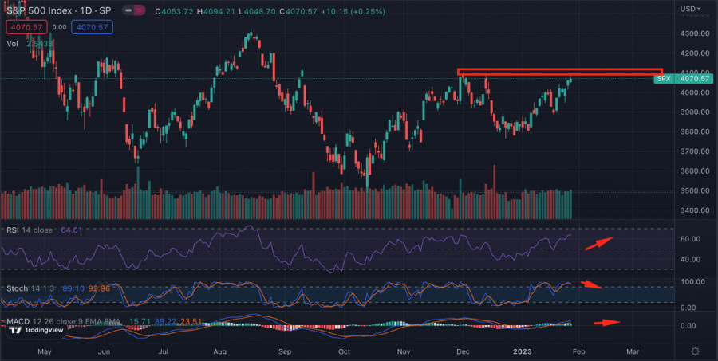The image size is (718, 361).
Task: Click the grey market status pill icon
Action: [x=128, y=10]
